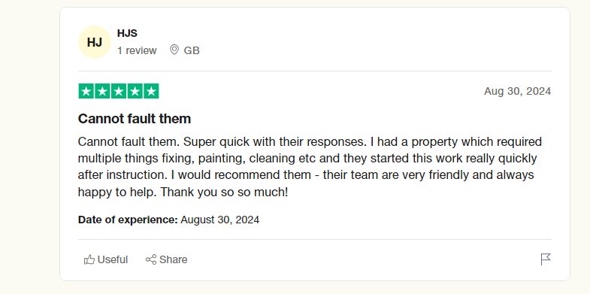Click the first green rating star
The width and height of the screenshot is (590, 294).
point(86,91)
